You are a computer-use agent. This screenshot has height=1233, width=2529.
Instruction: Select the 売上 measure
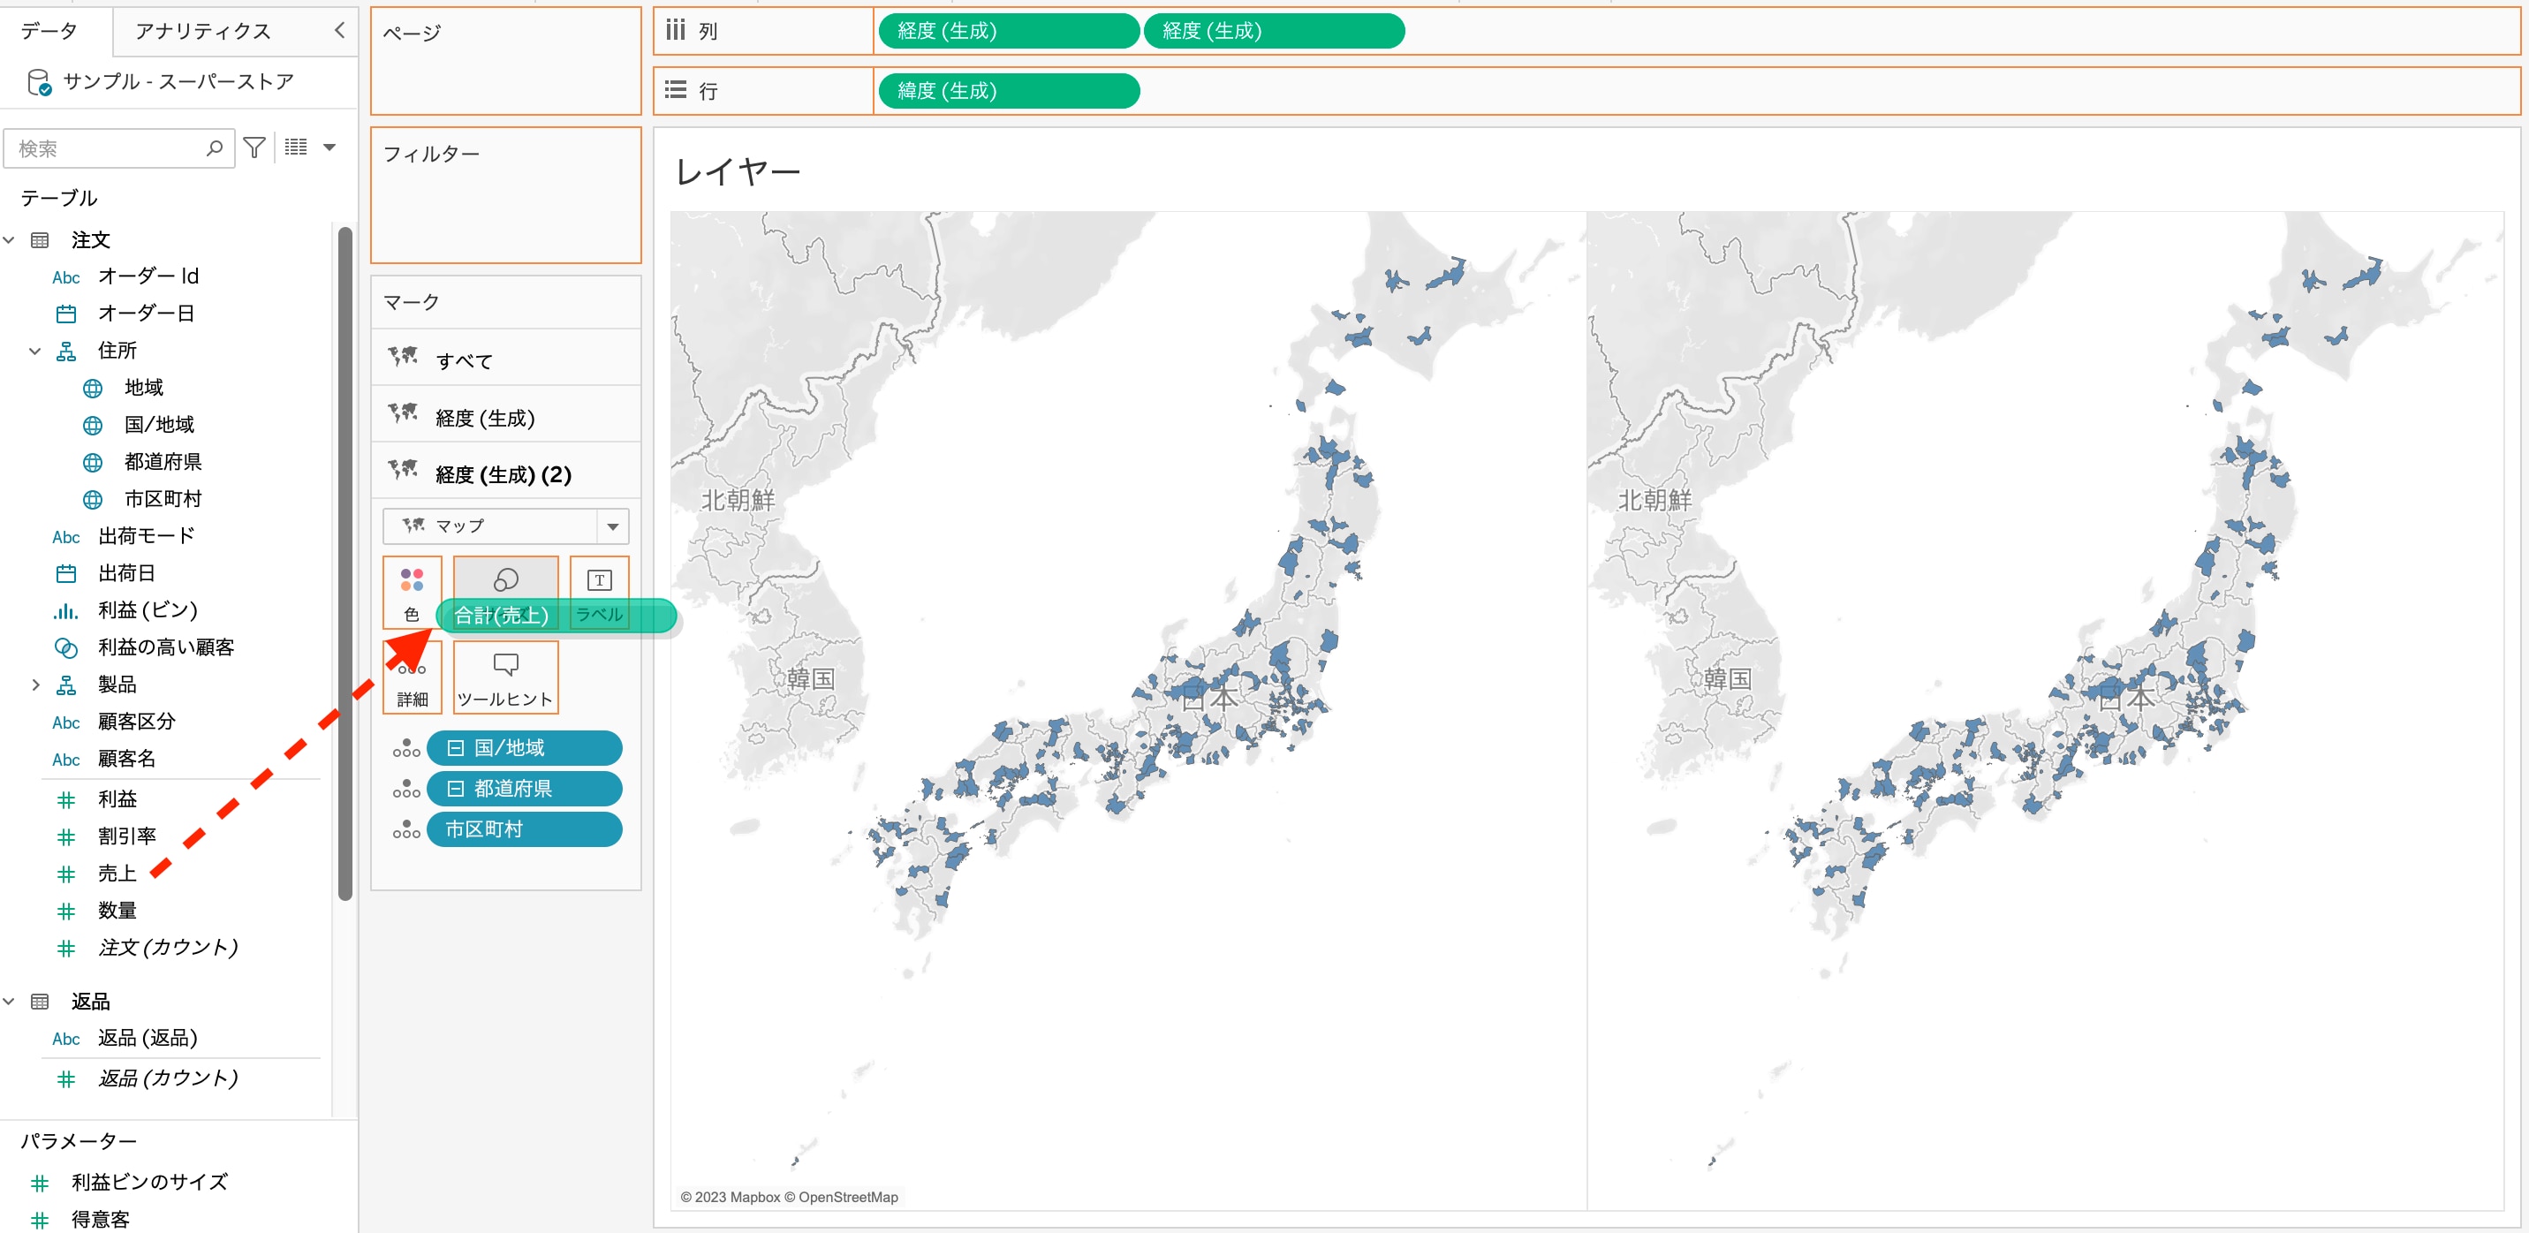(117, 874)
